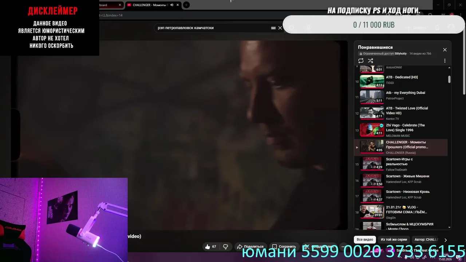This screenshot has width=466, height=262.
Task: Play Scartown - Неоновая Кровь
Action: click(x=400, y=196)
